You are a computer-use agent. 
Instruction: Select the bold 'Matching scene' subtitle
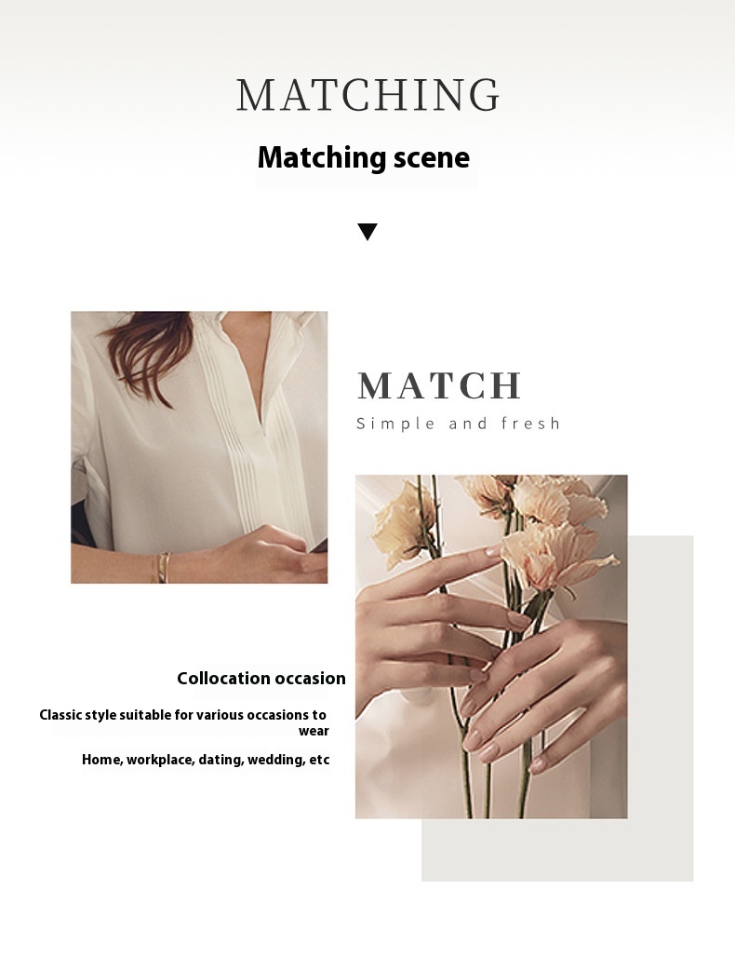click(x=364, y=157)
